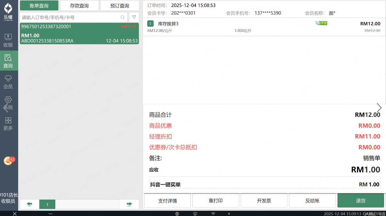Click the monitor display icon in bottom bar
The width and height of the screenshot is (386, 216).
pos(195,214)
